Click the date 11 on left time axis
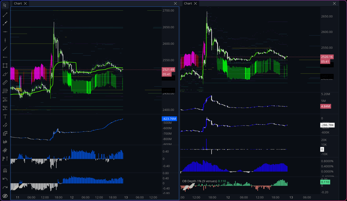 pos(17,197)
